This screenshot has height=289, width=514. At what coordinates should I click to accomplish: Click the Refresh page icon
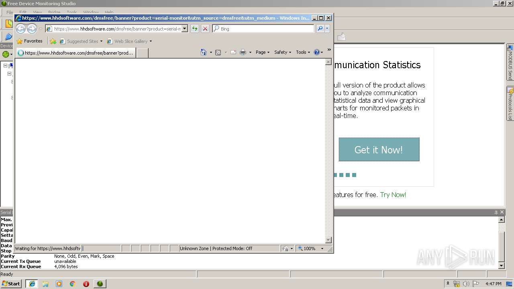point(195,28)
